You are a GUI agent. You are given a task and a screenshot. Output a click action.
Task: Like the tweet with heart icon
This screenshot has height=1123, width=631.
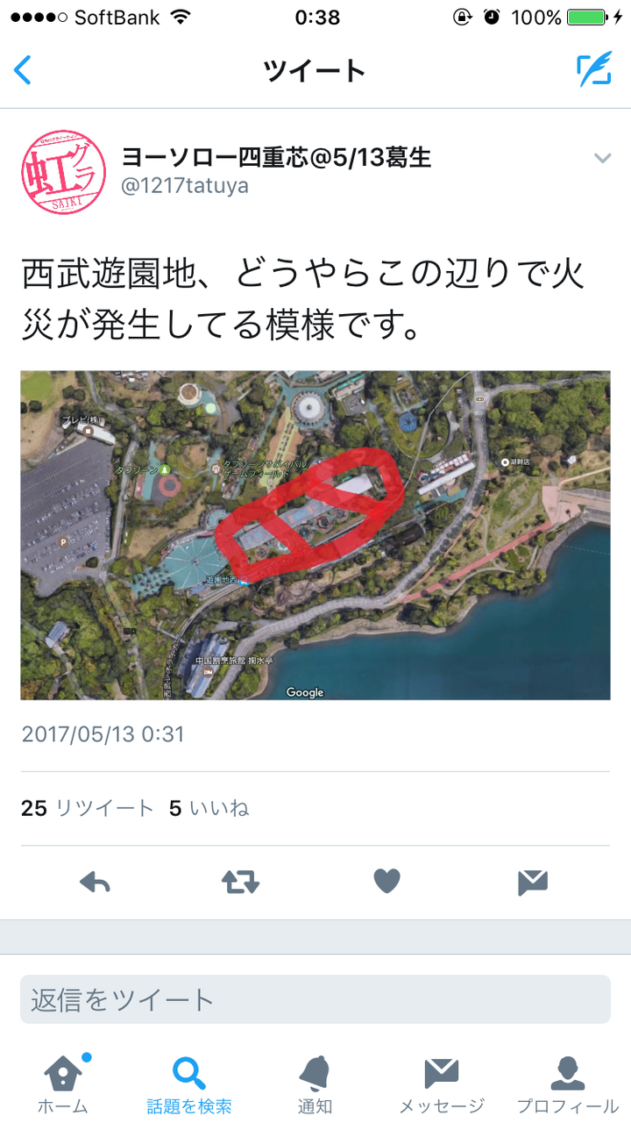click(x=386, y=881)
